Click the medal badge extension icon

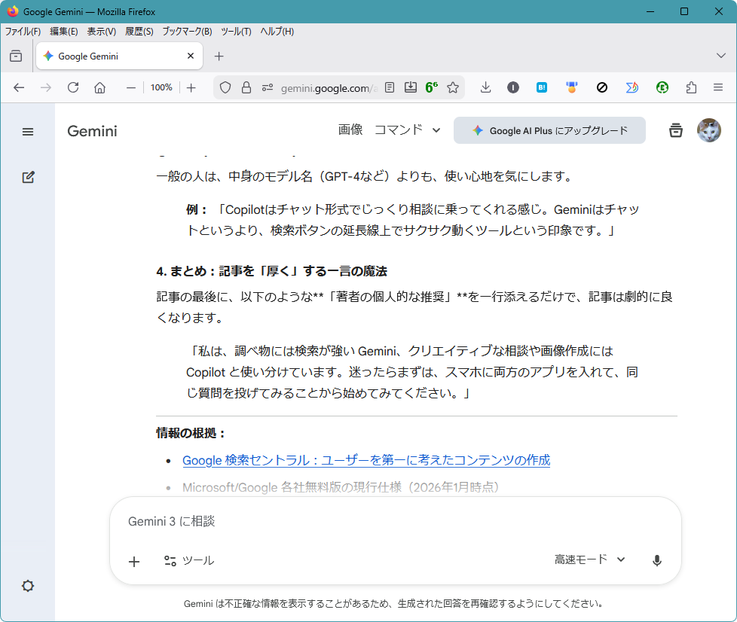click(x=571, y=87)
